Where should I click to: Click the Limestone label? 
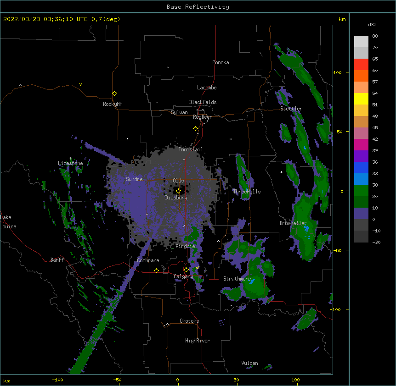point(70,163)
